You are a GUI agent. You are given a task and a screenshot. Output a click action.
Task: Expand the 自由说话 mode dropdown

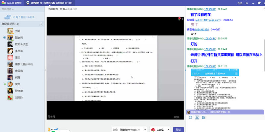[8, 9]
